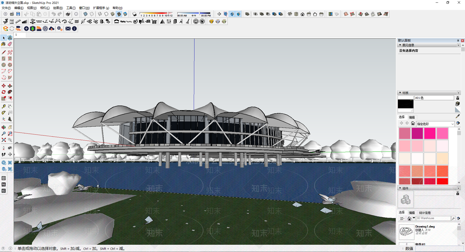Screen dimensions: 465x252
Task: Save the model with the floppy disk icon
Action: 18,14
